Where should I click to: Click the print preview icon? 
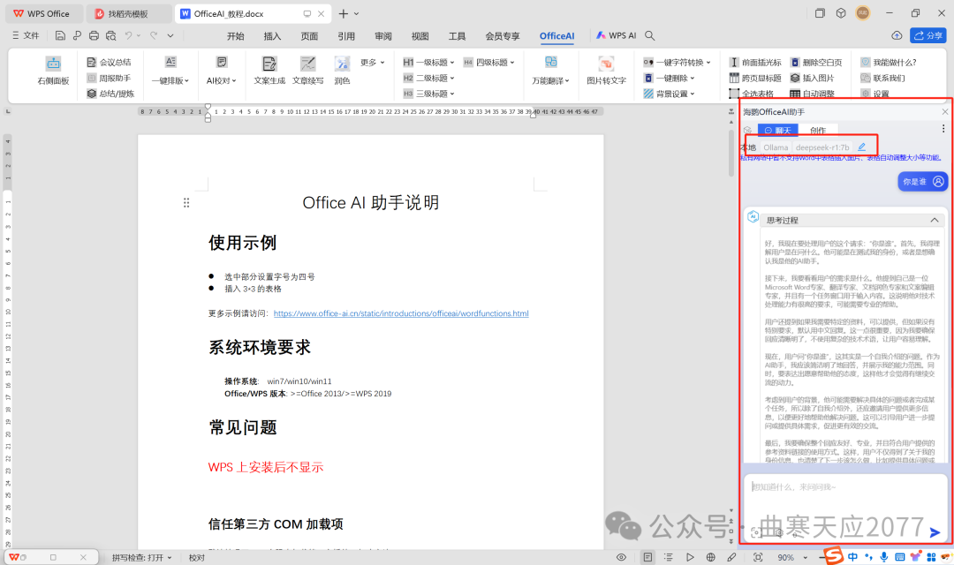[110, 36]
